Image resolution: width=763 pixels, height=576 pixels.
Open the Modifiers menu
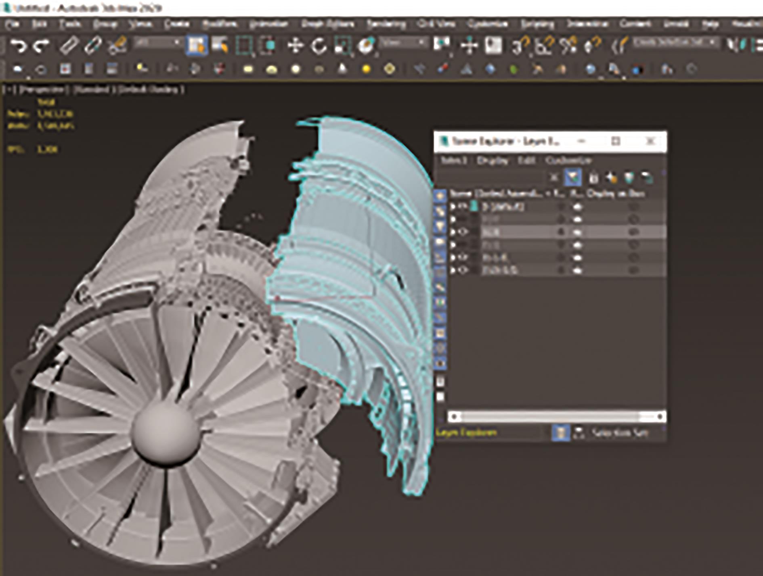click(x=220, y=24)
